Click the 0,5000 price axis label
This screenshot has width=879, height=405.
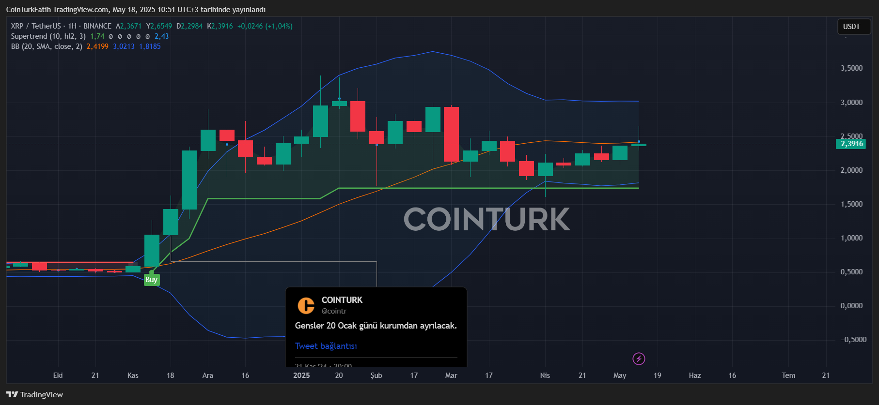[851, 272]
